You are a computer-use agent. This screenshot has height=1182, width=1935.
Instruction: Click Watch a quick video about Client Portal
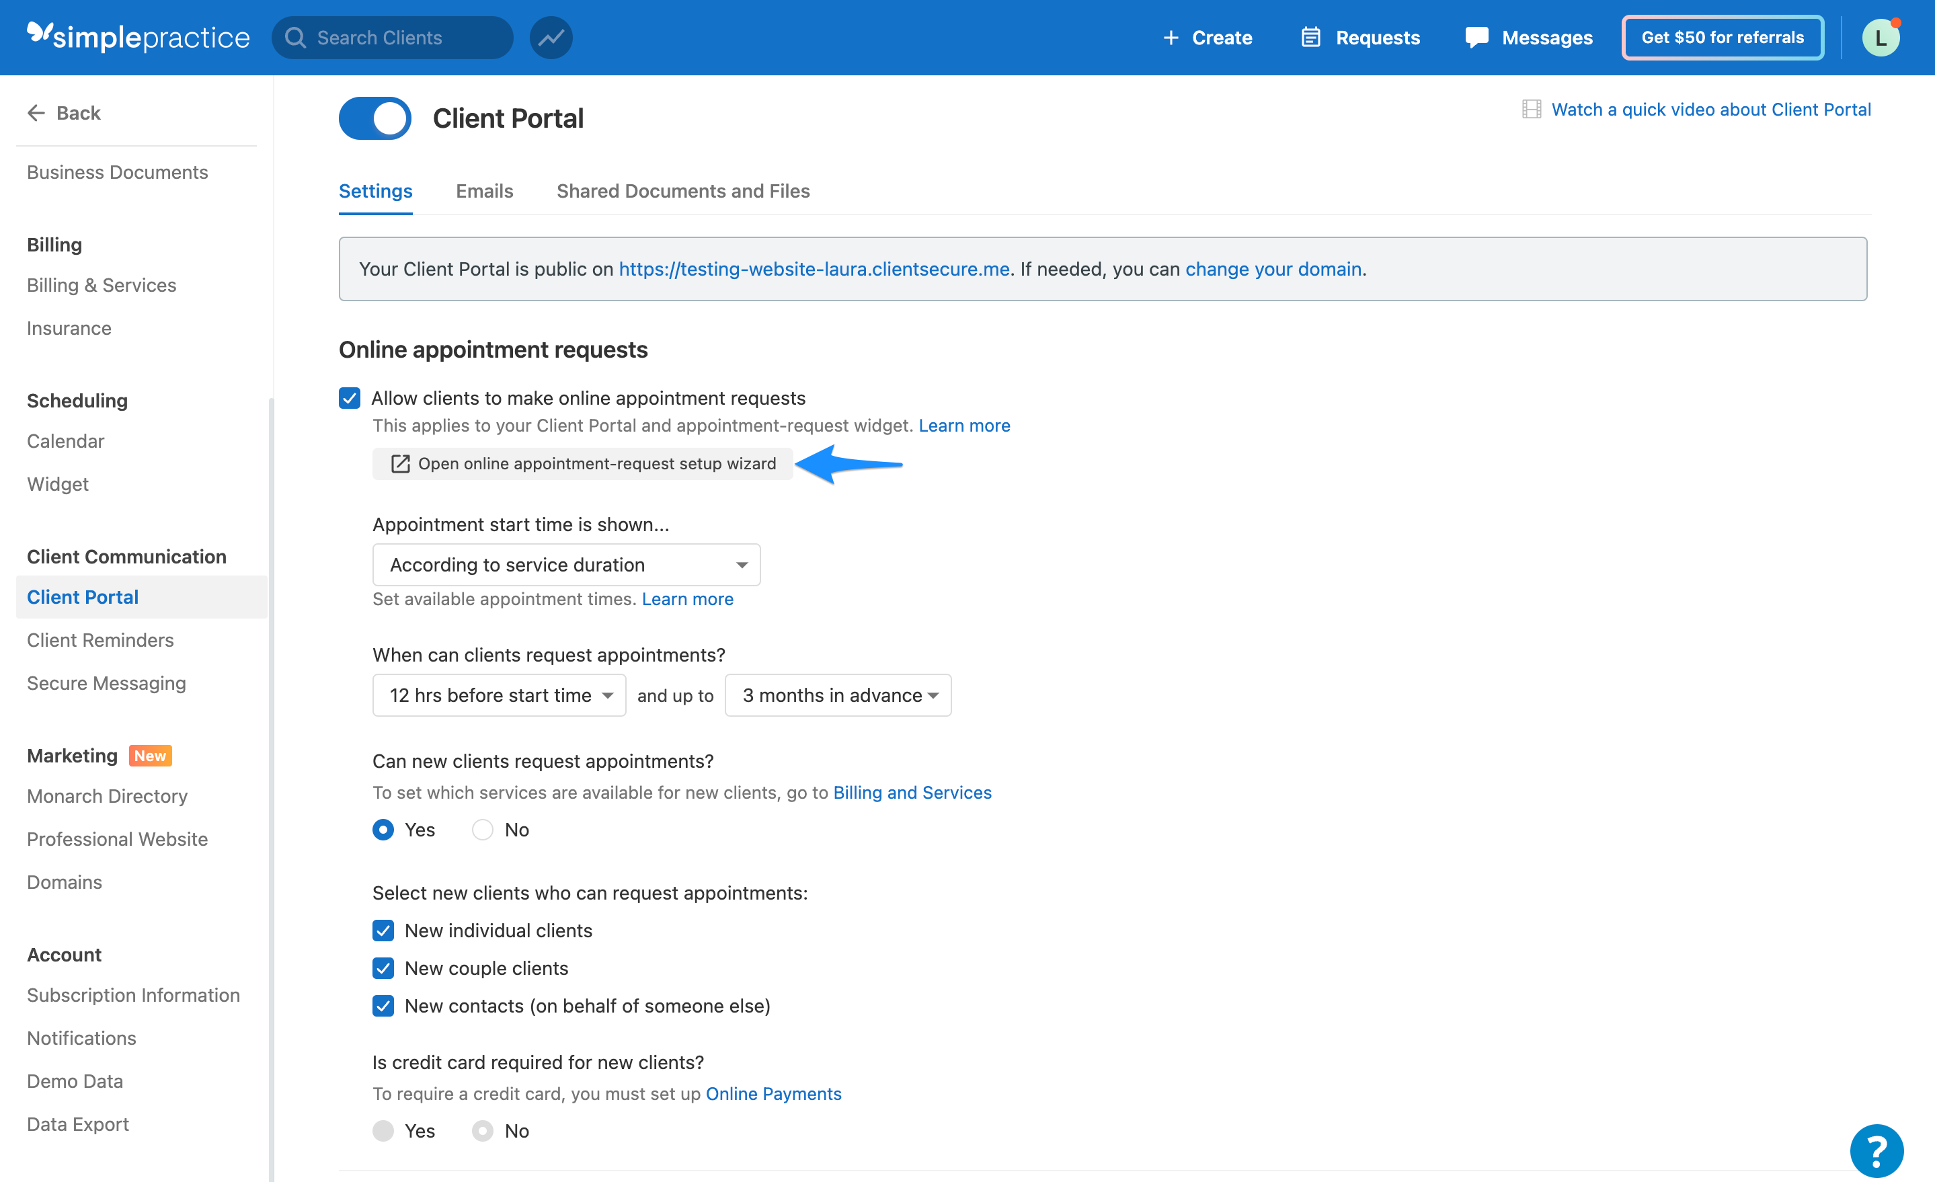click(x=1711, y=109)
